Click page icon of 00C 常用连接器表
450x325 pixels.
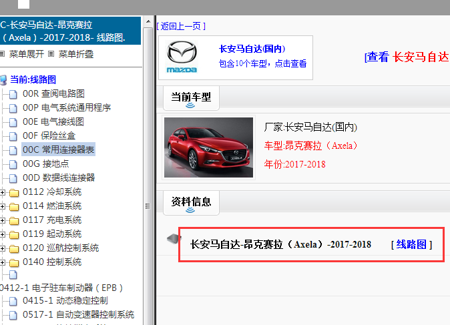(13, 150)
